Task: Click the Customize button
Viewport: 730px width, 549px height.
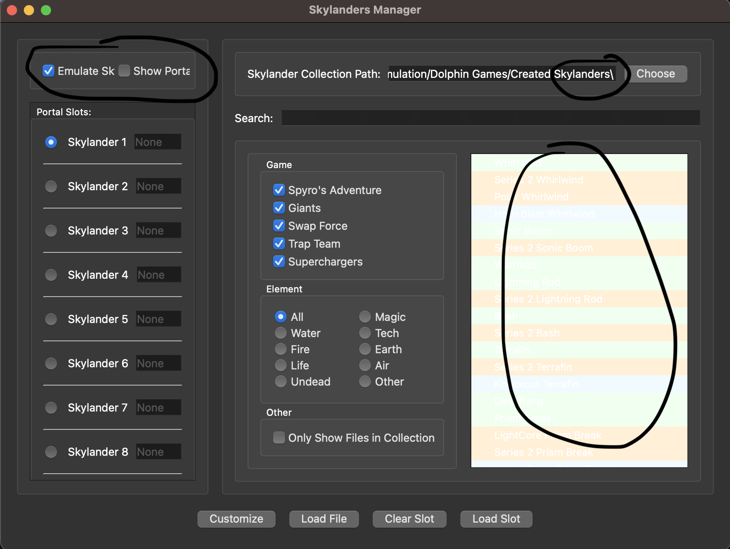Action: coord(237,519)
